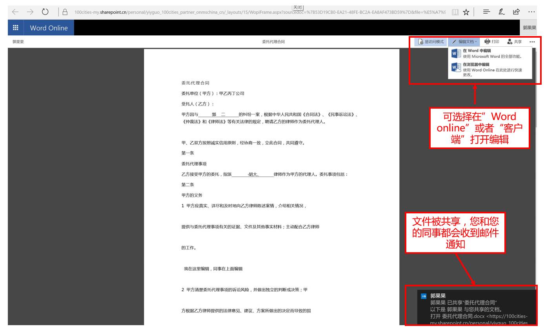Image resolution: width=544 pixels, height=333 pixels.
Task: Open reading view book icon
Action: tap(455, 12)
